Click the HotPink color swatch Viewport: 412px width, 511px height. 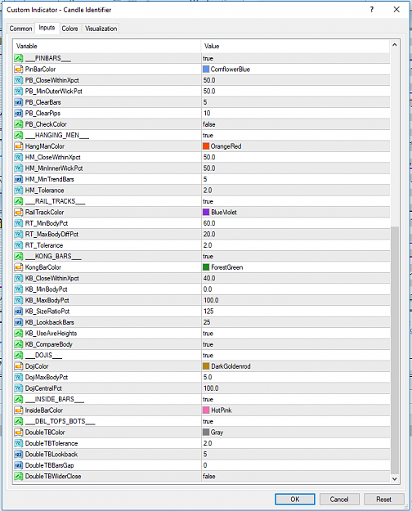(x=206, y=410)
